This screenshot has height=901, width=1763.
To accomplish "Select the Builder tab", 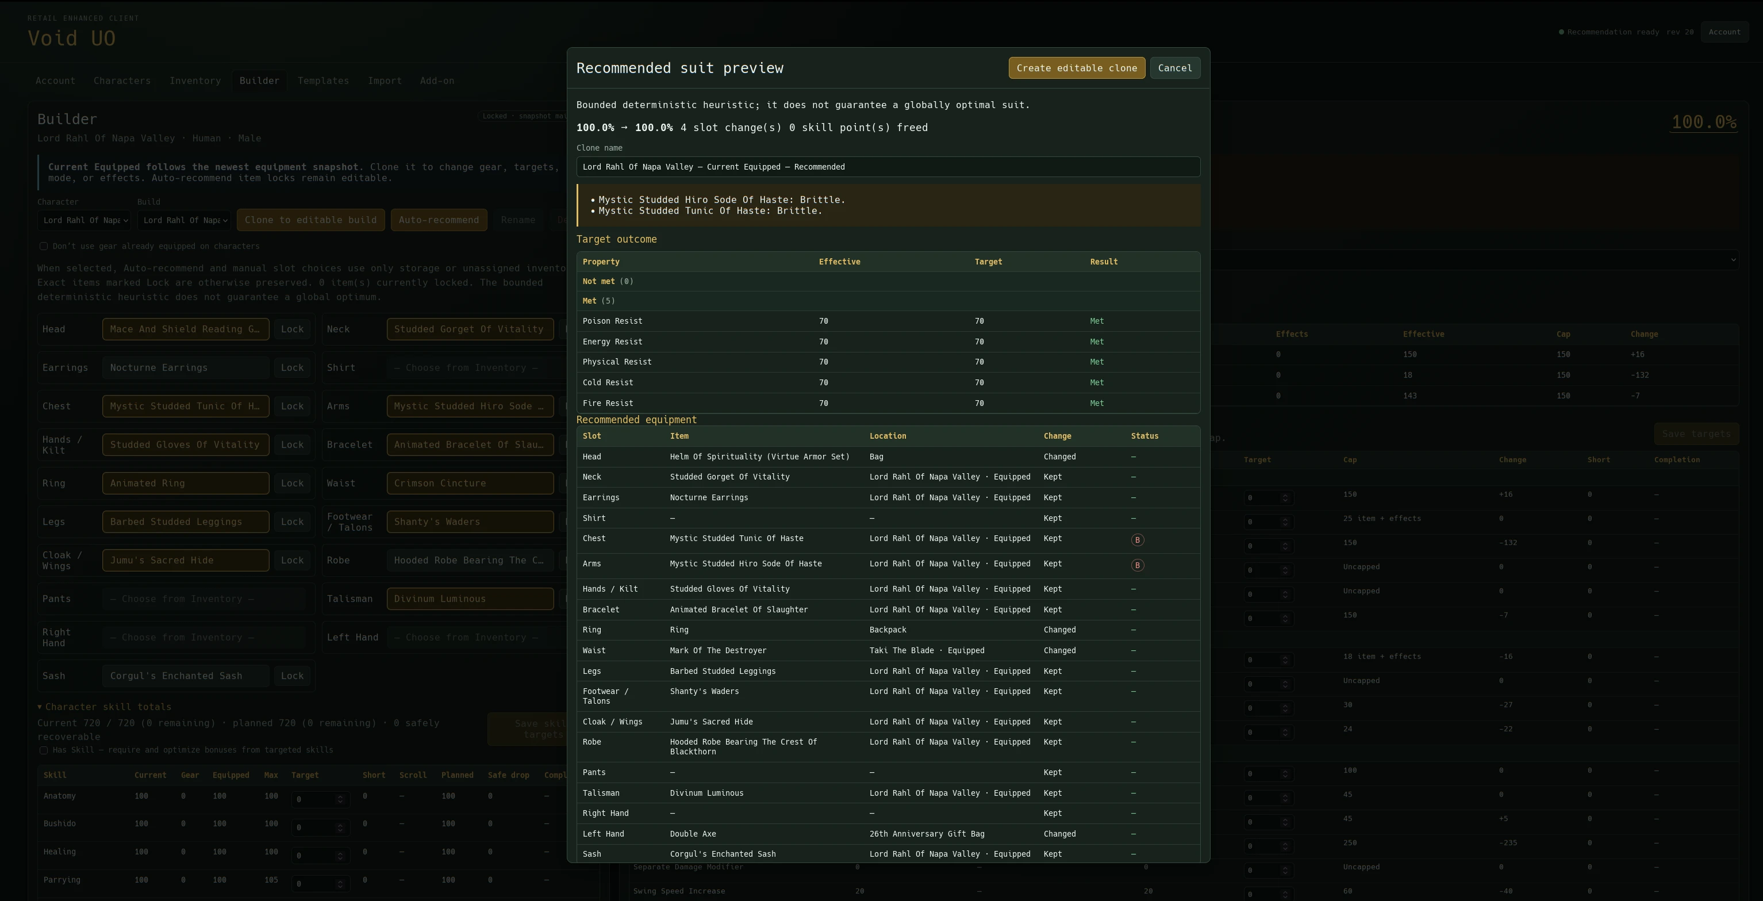I will (259, 81).
